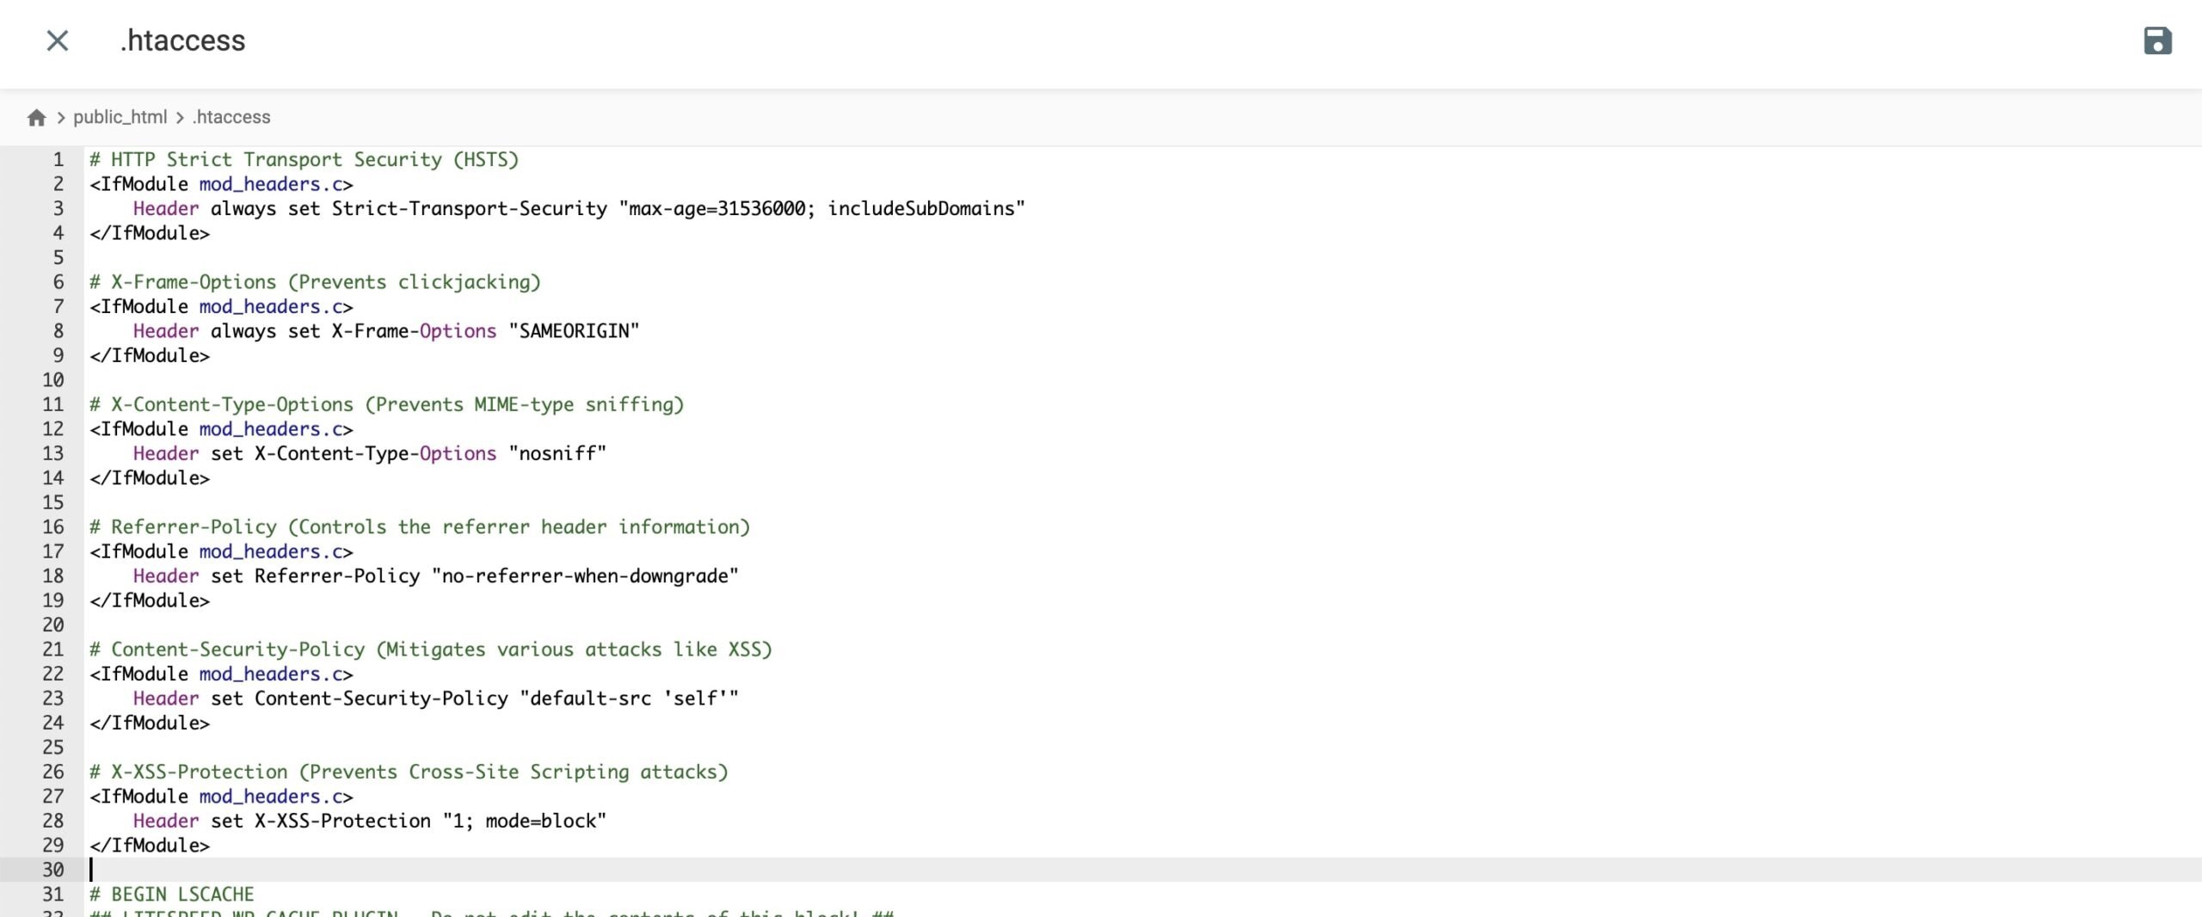This screenshot has height=917, width=2202.
Task: Select .htaccess in breadcrumb path
Action: (231, 117)
